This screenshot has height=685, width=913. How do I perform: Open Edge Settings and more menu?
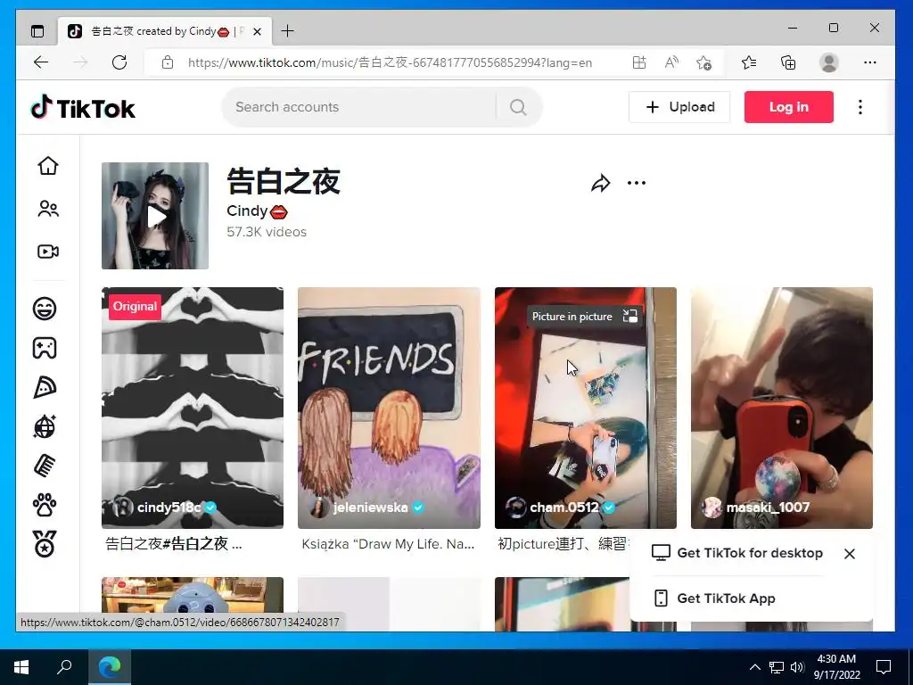pyautogui.click(x=870, y=62)
